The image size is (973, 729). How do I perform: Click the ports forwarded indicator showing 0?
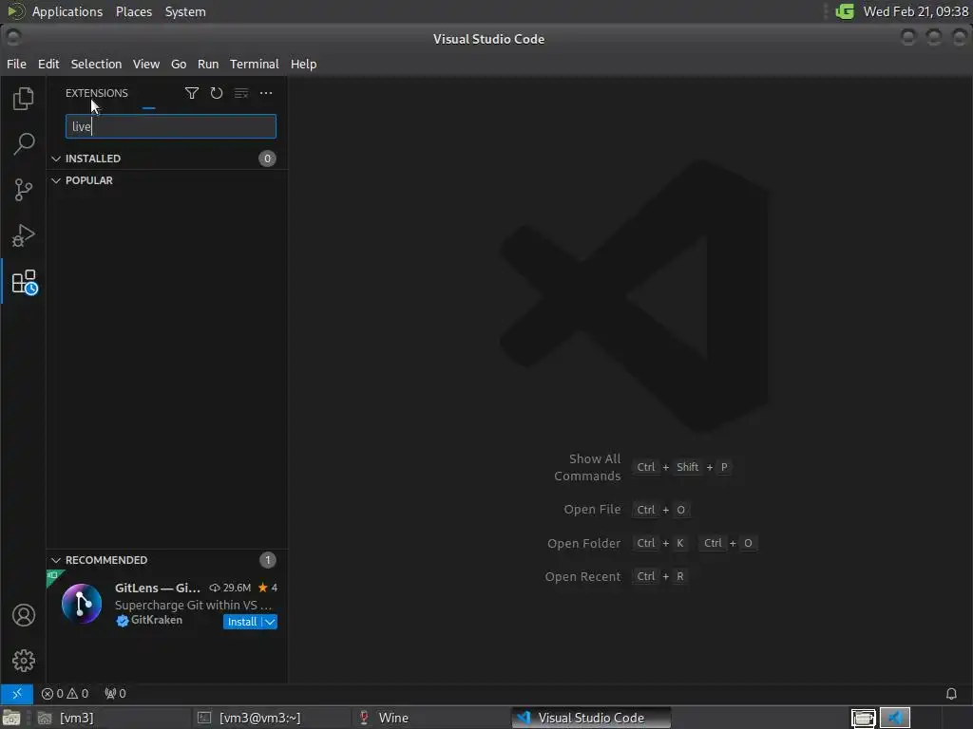115,694
